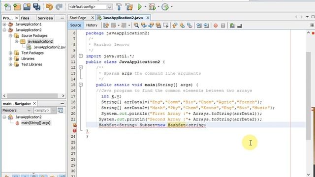
Task: Minimize the Navigator panel
Action: (x=63, y=104)
